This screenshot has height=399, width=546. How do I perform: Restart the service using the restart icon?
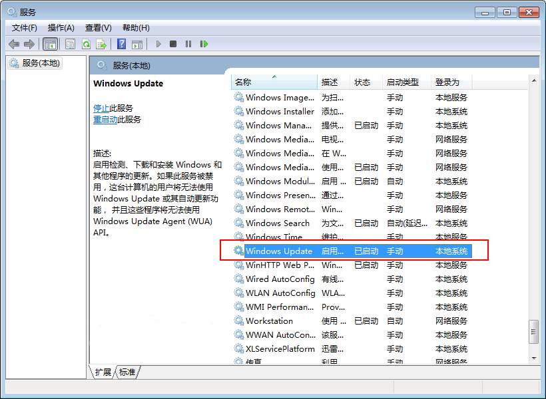click(x=204, y=43)
